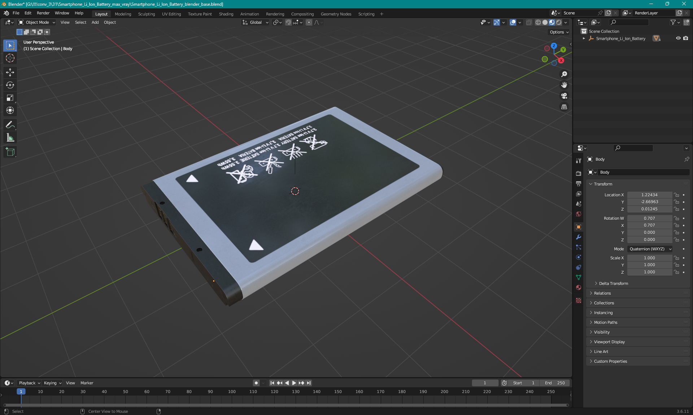Open the Global orientation dropdown
The height and width of the screenshot is (415, 693).
click(x=255, y=22)
